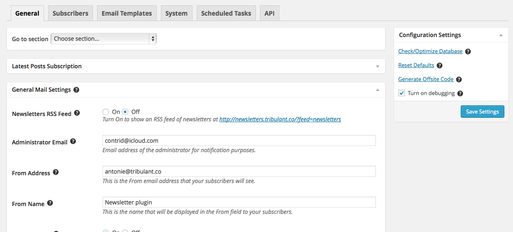Click help icon next to Generate Offsite Code
This screenshot has height=232, width=513.
click(459, 79)
